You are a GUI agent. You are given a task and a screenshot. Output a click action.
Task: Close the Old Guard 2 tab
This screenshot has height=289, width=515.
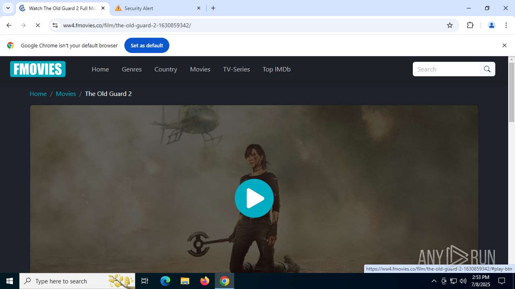click(103, 8)
